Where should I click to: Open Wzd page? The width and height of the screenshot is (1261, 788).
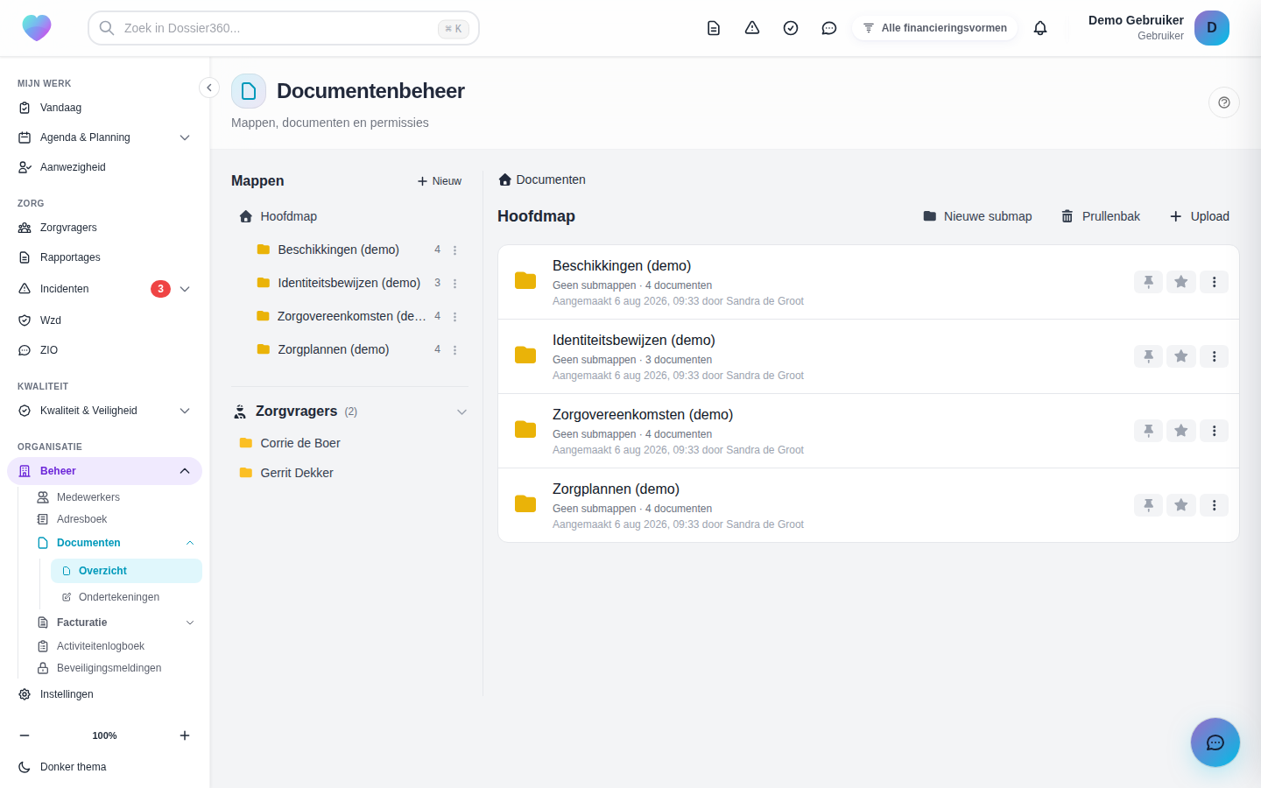(x=105, y=320)
